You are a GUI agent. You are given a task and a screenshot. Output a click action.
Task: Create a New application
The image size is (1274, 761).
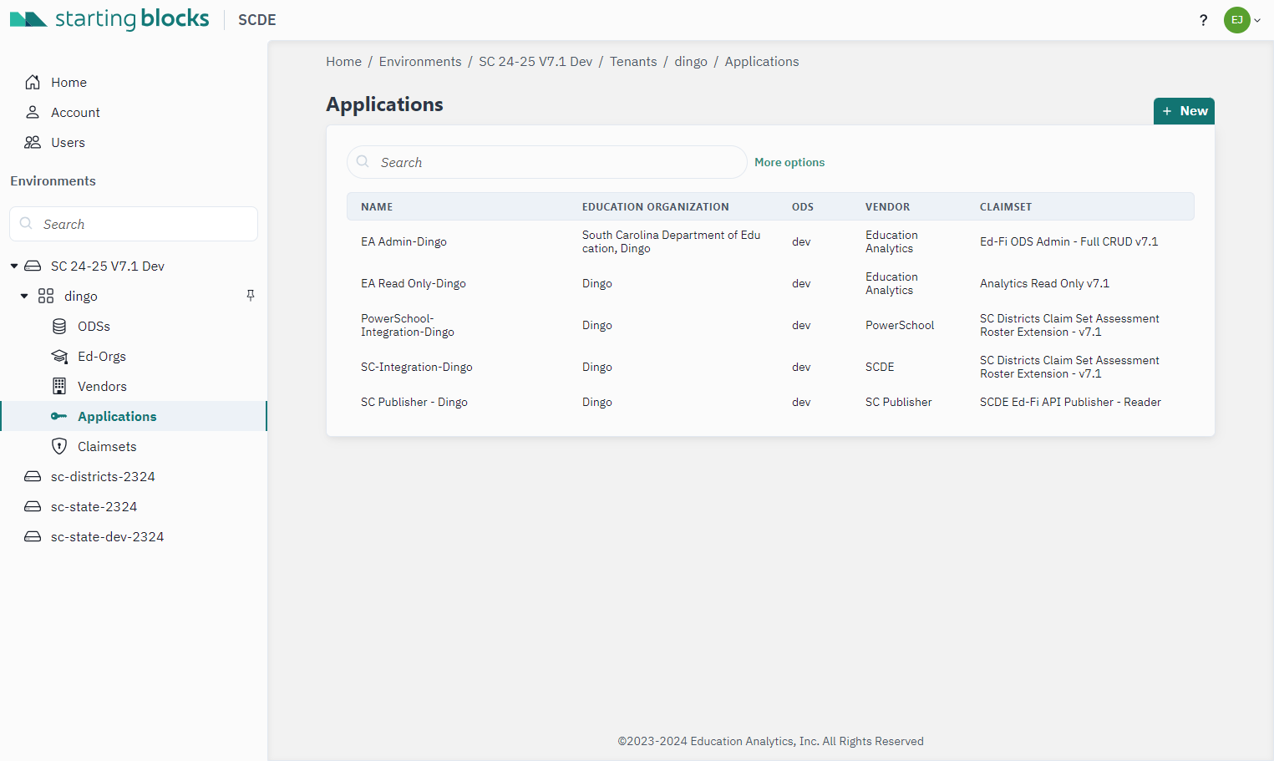pyautogui.click(x=1184, y=111)
